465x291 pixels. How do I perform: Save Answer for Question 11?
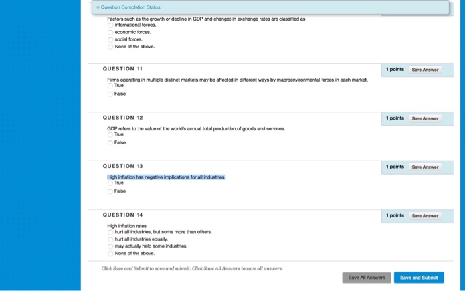[425, 70]
